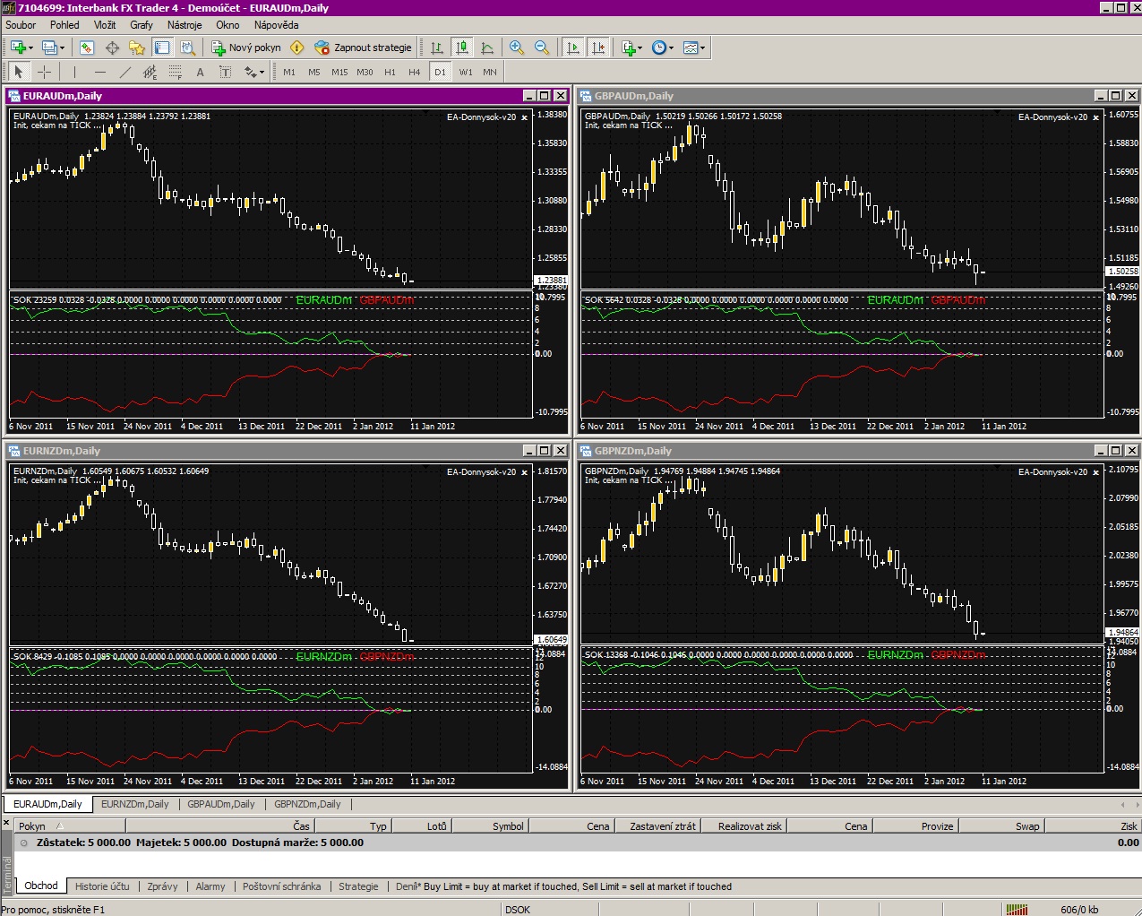Screen dimensions: 1142x916
Task: Switch to the GBPNZDm,Daily chart tab
Action: pos(307,804)
